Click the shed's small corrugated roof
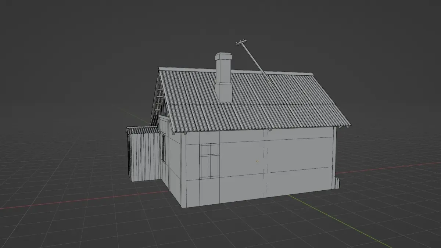This screenshot has width=441, height=248. point(142,130)
